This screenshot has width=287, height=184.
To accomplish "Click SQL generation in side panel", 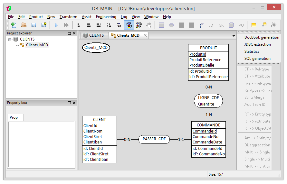I will click(257, 59).
